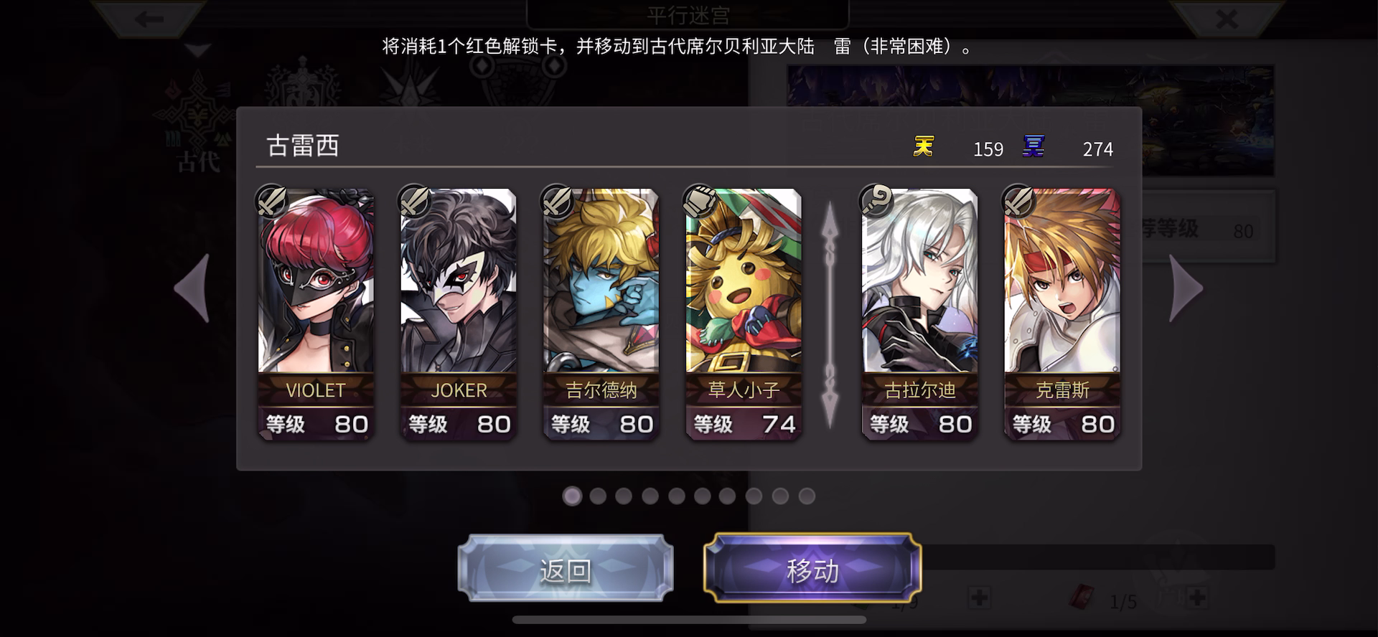The height and width of the screenshot is (637, 1378).
Task: Select the last party page dot
Action: (807, 496)
